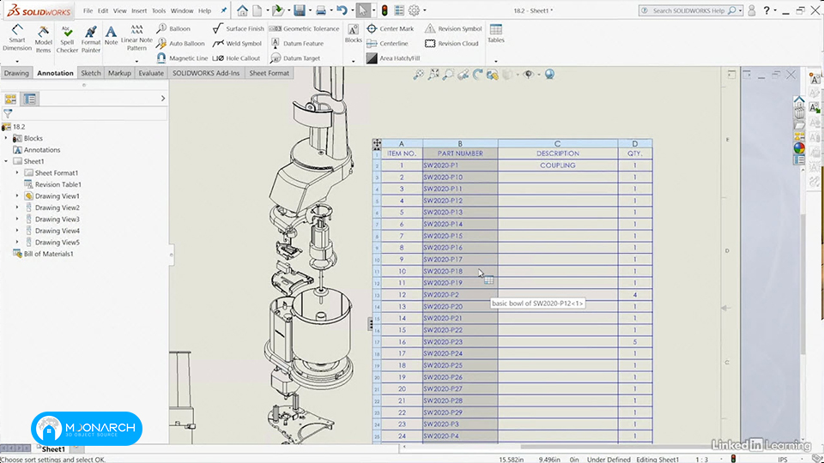Apply Area Hatch/Fill

point(393,58)
